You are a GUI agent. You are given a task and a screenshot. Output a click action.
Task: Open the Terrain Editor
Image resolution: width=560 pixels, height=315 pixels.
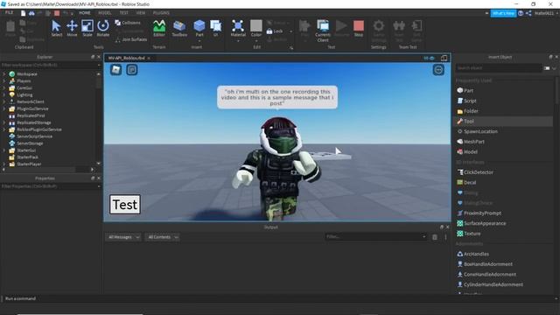pyautogui.click(x=159, y=28)
